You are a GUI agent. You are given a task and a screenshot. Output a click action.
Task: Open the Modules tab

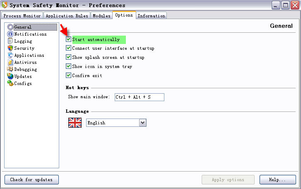[x=101, y=16]
